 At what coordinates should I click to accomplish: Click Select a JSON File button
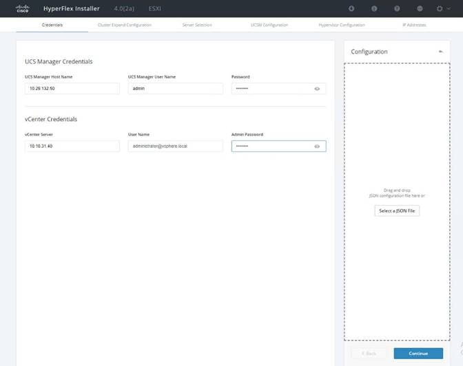pos(397,211)
